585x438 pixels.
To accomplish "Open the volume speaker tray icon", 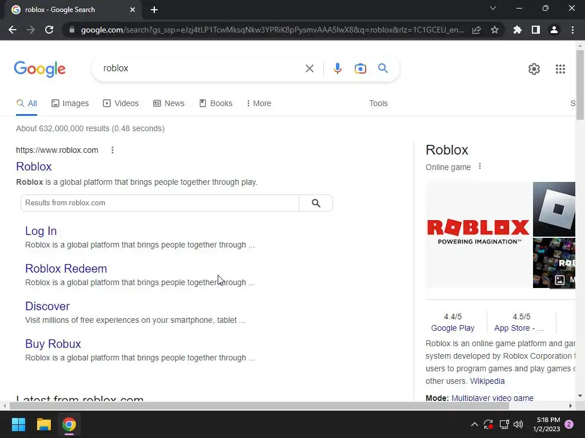I will [518, 424].
